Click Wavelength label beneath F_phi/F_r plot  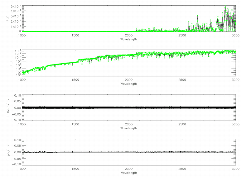point(128,173)
